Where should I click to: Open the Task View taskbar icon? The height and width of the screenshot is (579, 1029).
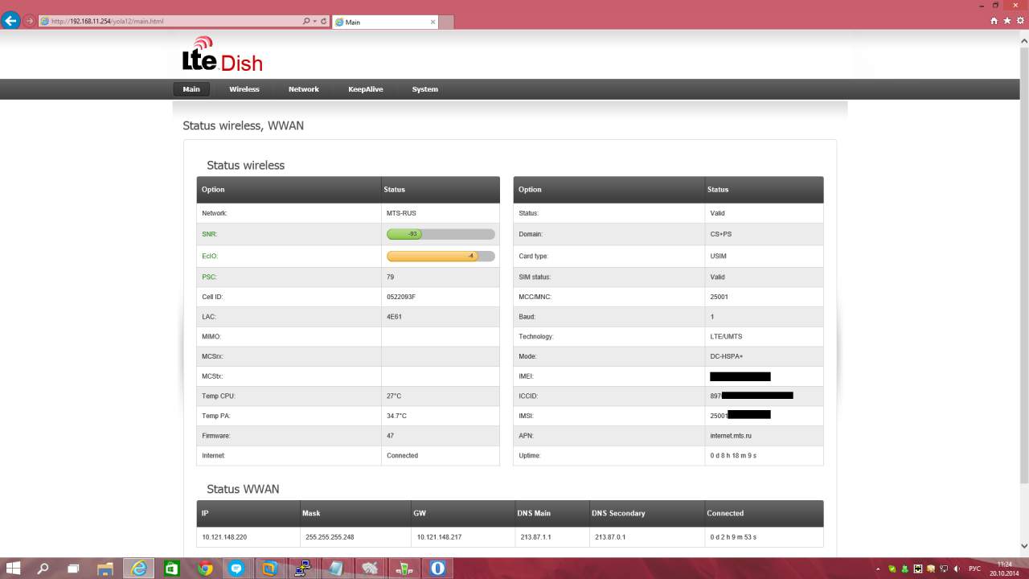(x=73, y=569)
